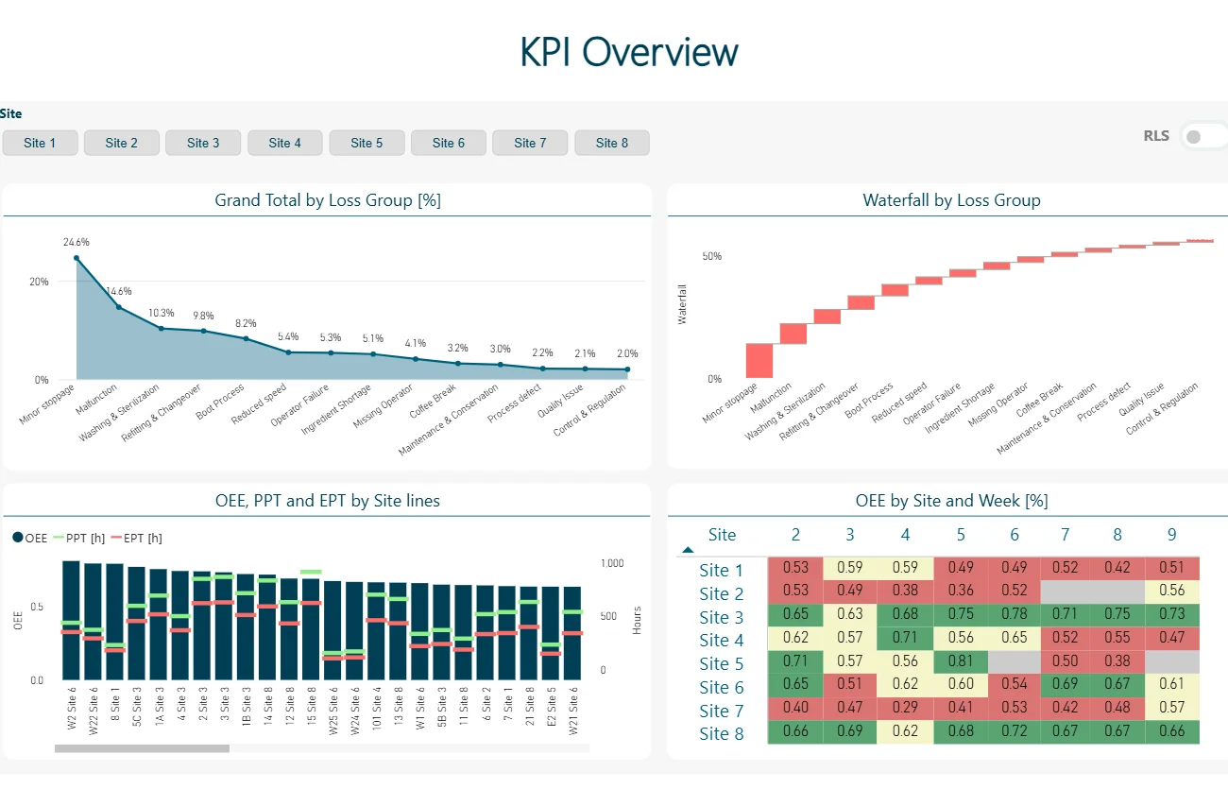
Task: Click the Grand Total by Loss Group title
Action: [x=328, y=200]
